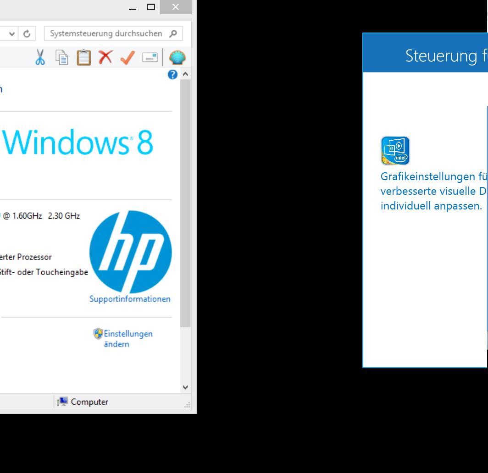The width and height of the screenshot is (488, 473).
Task: Click the scrollbar down arrow
Action: click(x=185, y=387)
